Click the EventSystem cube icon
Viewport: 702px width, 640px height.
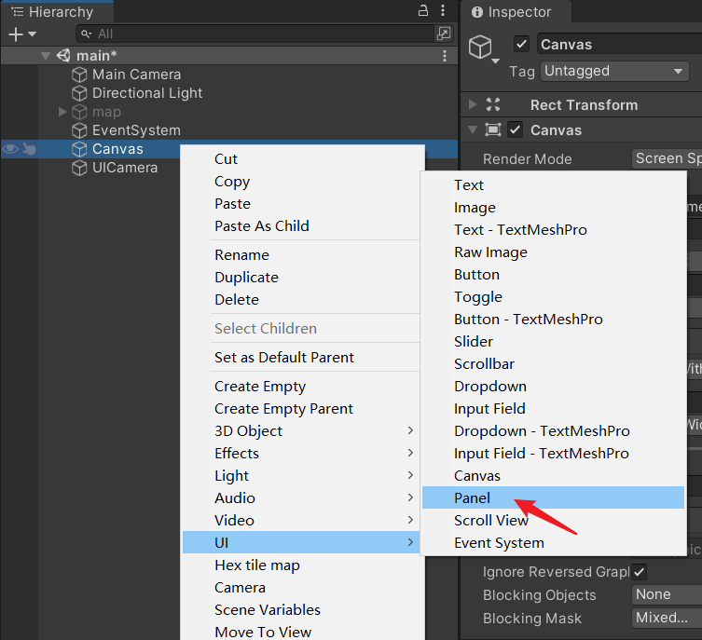[x=79, y=130]
